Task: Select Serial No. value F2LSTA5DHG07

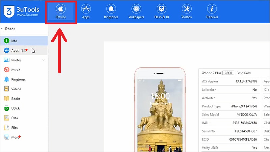Action: (x=246, y=131)
